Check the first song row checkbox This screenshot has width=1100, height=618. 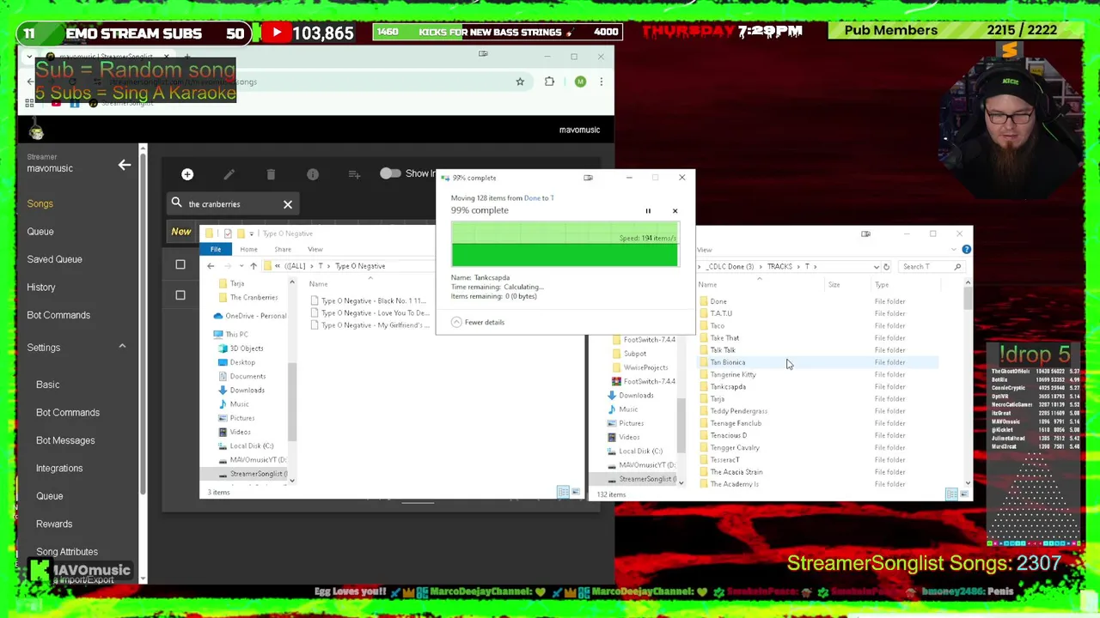[180, 264]
